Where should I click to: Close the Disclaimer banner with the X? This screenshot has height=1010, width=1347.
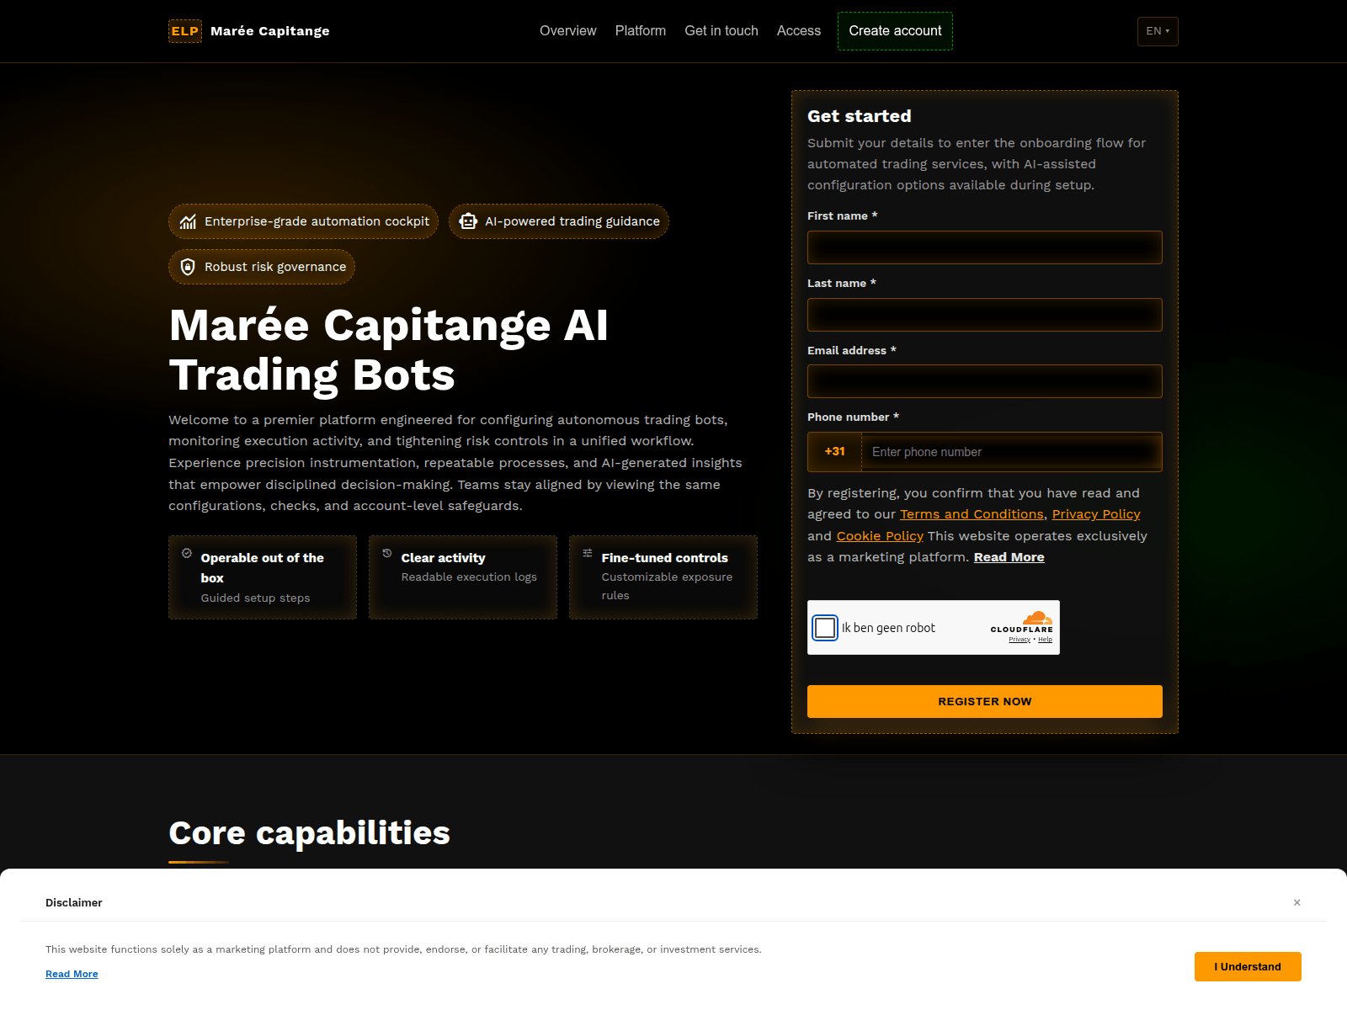[1297, 902]
